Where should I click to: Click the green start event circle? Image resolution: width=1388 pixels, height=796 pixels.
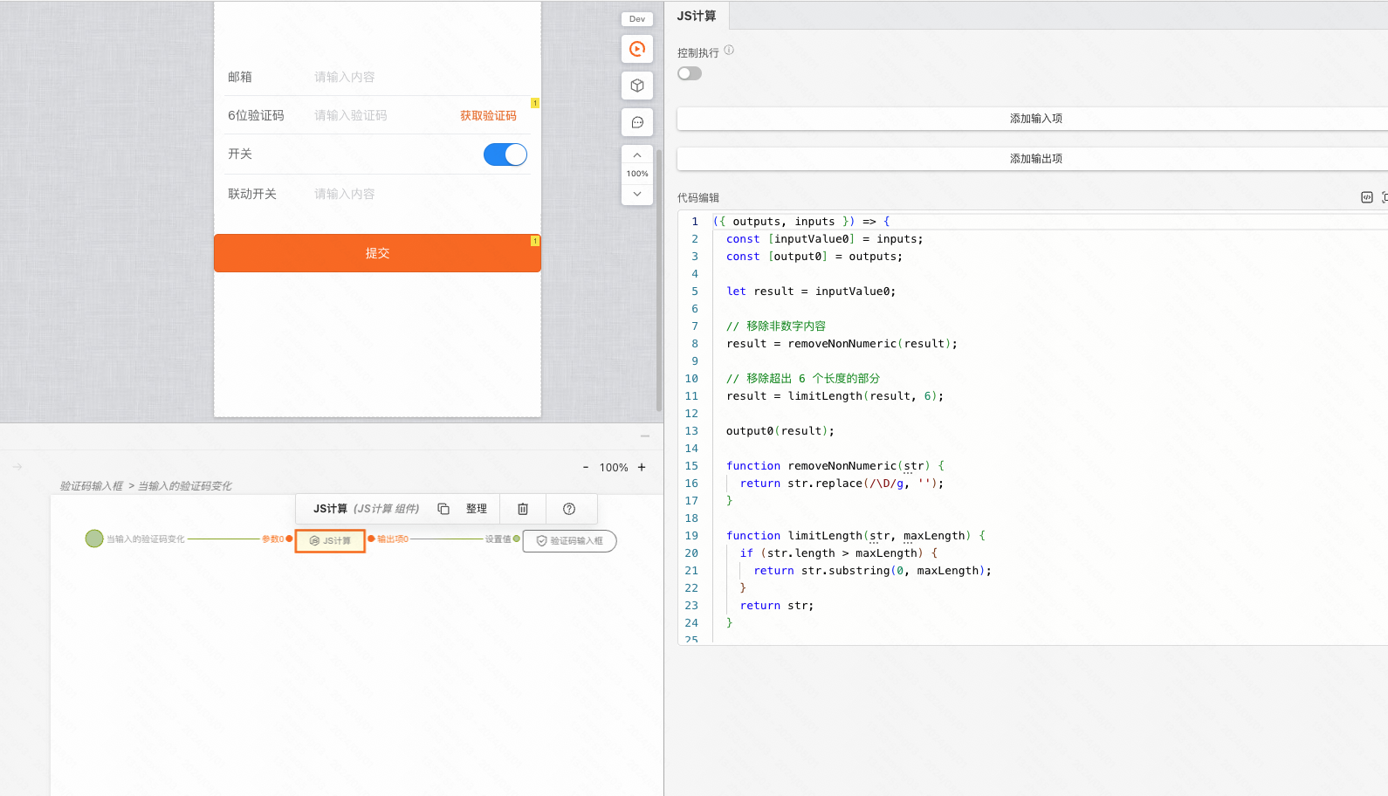pos(94,539)
